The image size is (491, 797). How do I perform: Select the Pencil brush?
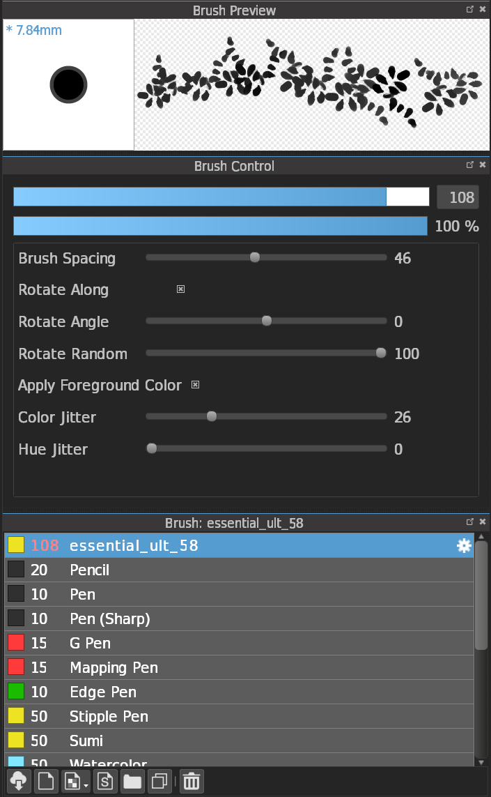[90, 570]
